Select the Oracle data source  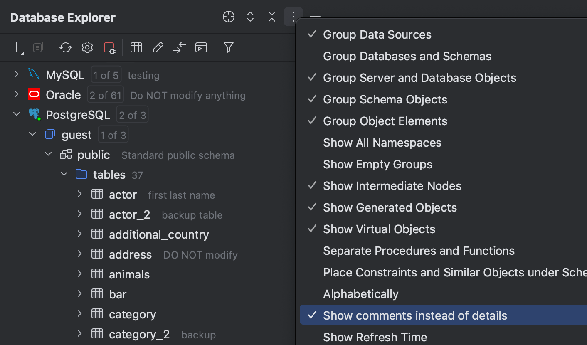point(63,94)
